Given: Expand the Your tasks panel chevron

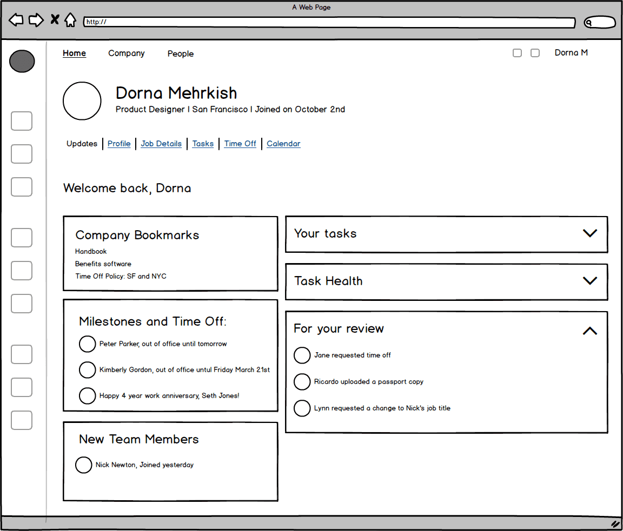Looking at the screenshot, I should click(x=590, y=233).
